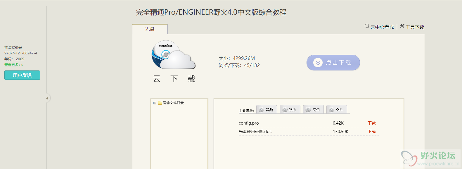Click the file size 150.50K value

click(341, 132)
